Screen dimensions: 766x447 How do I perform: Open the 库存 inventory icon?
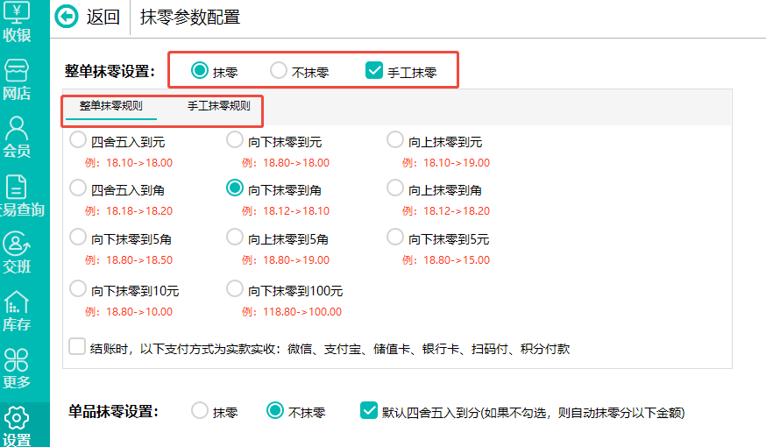click(x=18, y=309)
